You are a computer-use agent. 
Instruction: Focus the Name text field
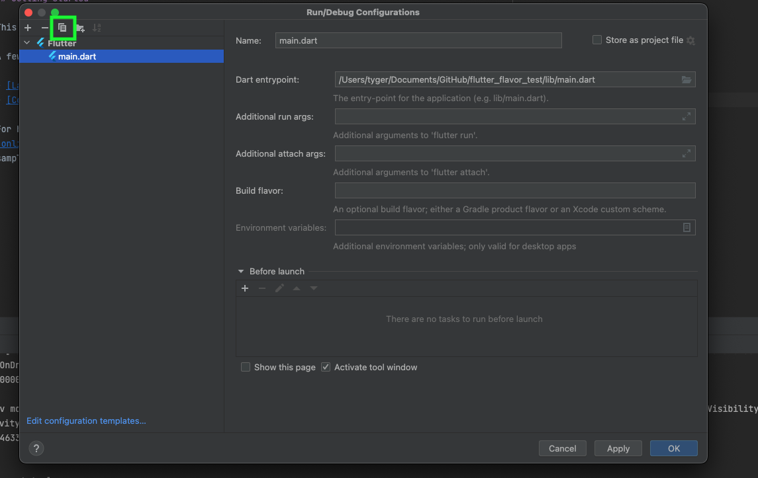(x=418, y=40)
